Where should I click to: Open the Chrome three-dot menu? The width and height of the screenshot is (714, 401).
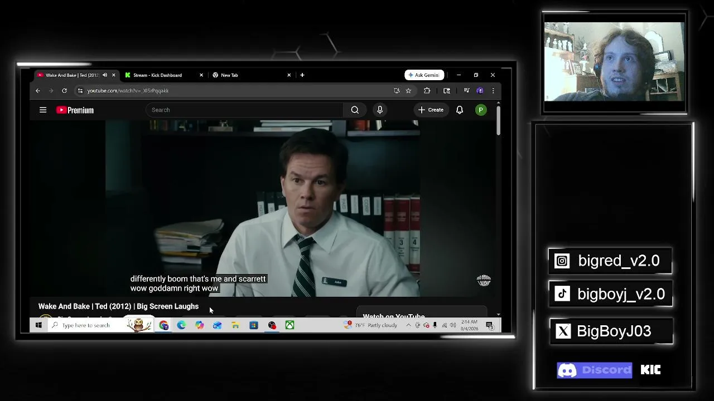[x=493, y=91]
